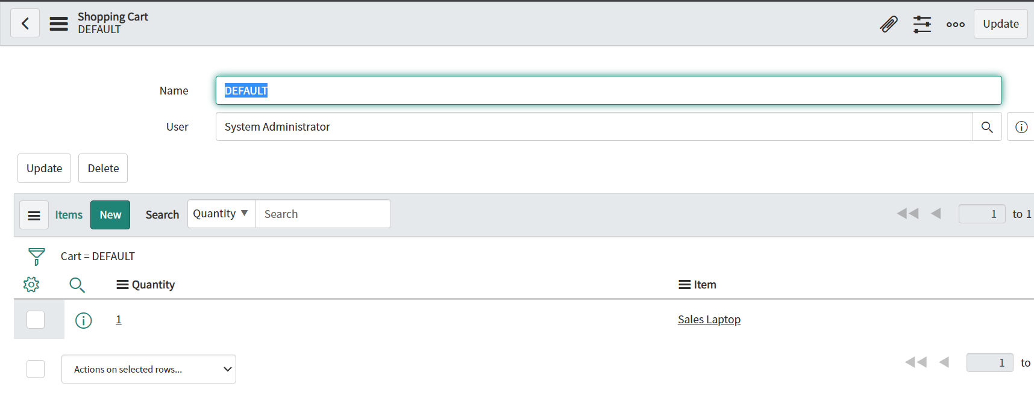
Task: Tick the select-all checkbox at the bottom
Action: (36, 369)
